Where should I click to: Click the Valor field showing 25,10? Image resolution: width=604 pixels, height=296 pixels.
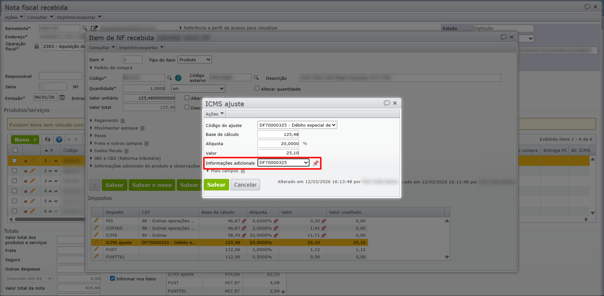point(278,153)
